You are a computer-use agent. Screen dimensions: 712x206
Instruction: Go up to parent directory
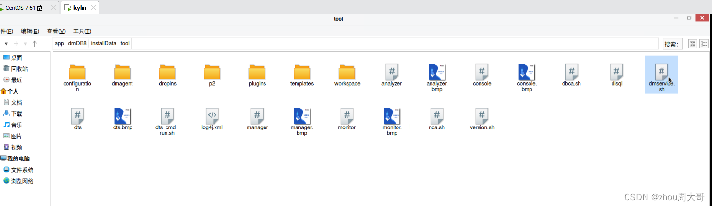(x=34, y=44)
